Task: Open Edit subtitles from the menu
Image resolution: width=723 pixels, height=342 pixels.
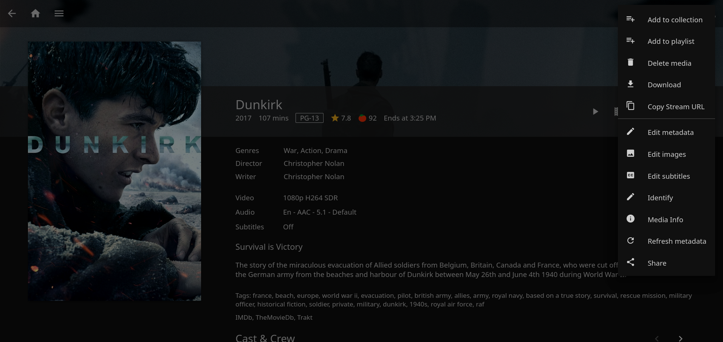Action: point(667,176)
